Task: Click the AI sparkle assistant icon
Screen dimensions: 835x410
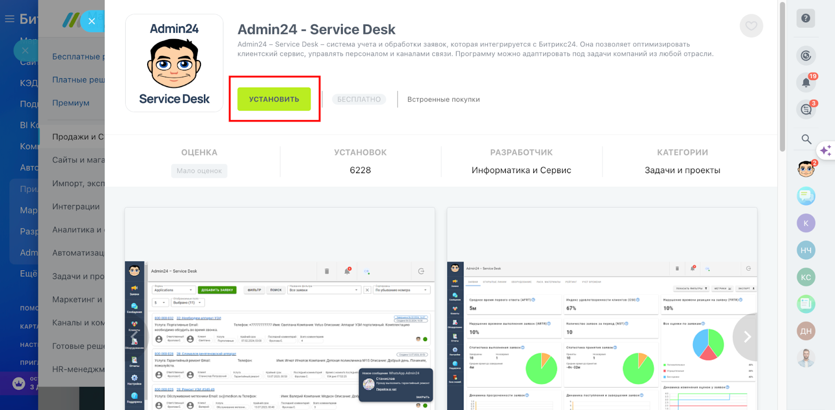Action: (826, 150)
